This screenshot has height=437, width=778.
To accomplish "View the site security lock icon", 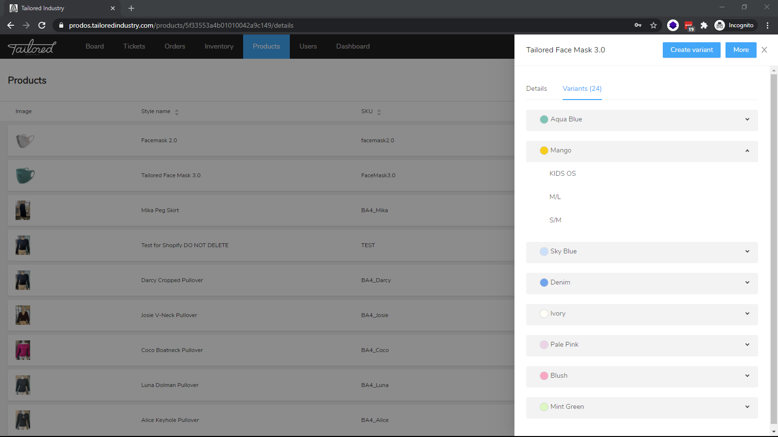I will pyautogui.click(x=61, y=25).
